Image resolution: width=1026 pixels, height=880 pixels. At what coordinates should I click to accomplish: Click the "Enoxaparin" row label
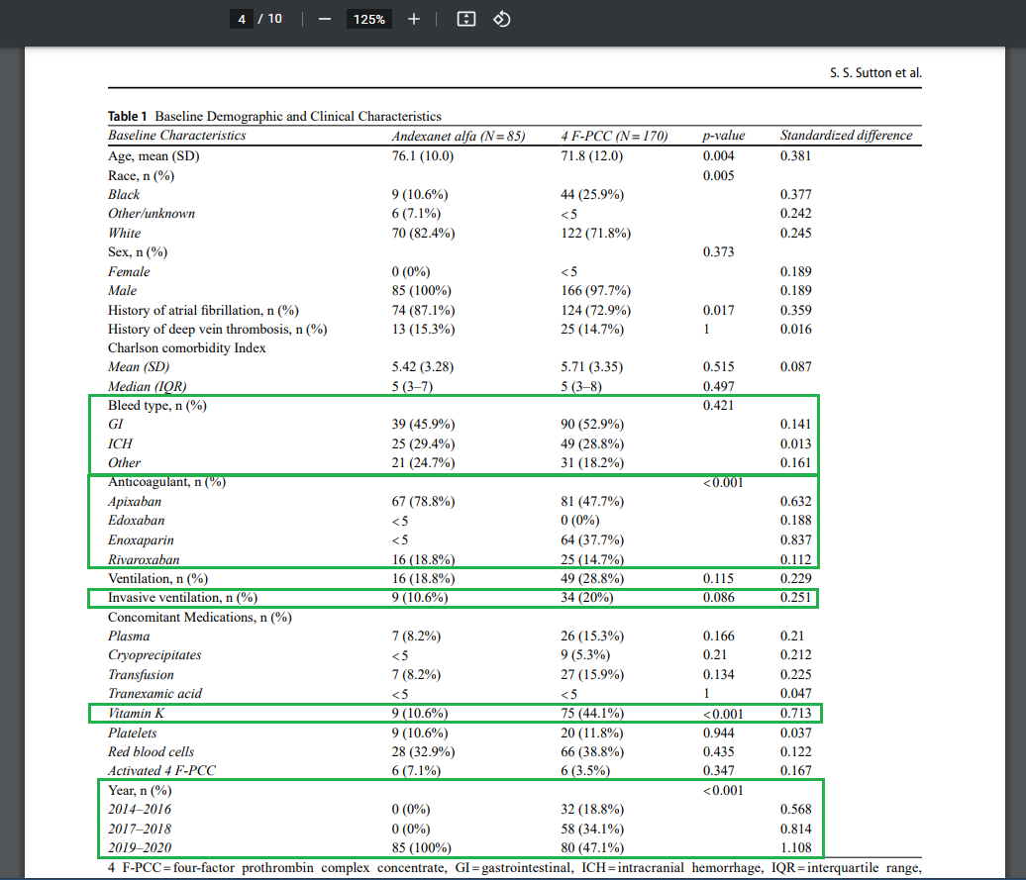(141, 540)
